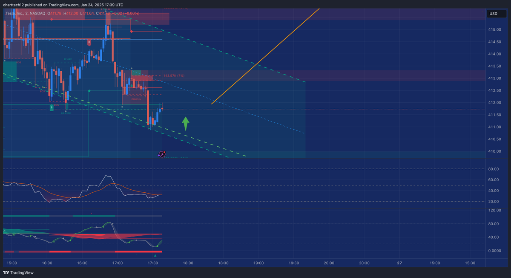Click the high value H412.00
Image resolution: width=511 pixels, height=278 pixels.
coord(71,13)
